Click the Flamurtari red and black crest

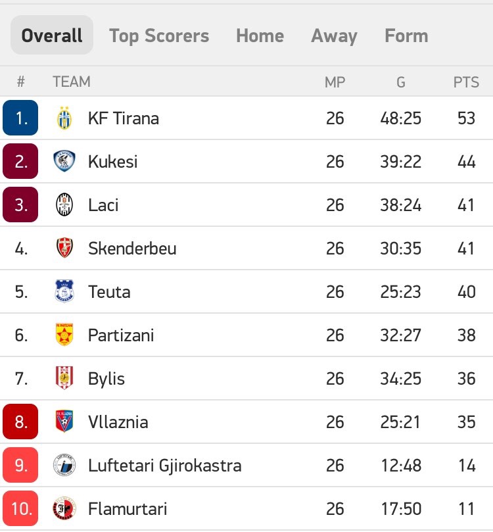coord(64,508)
